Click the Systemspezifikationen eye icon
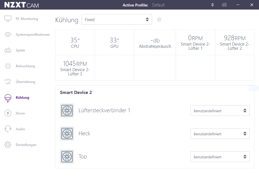 tap(8, 34)
